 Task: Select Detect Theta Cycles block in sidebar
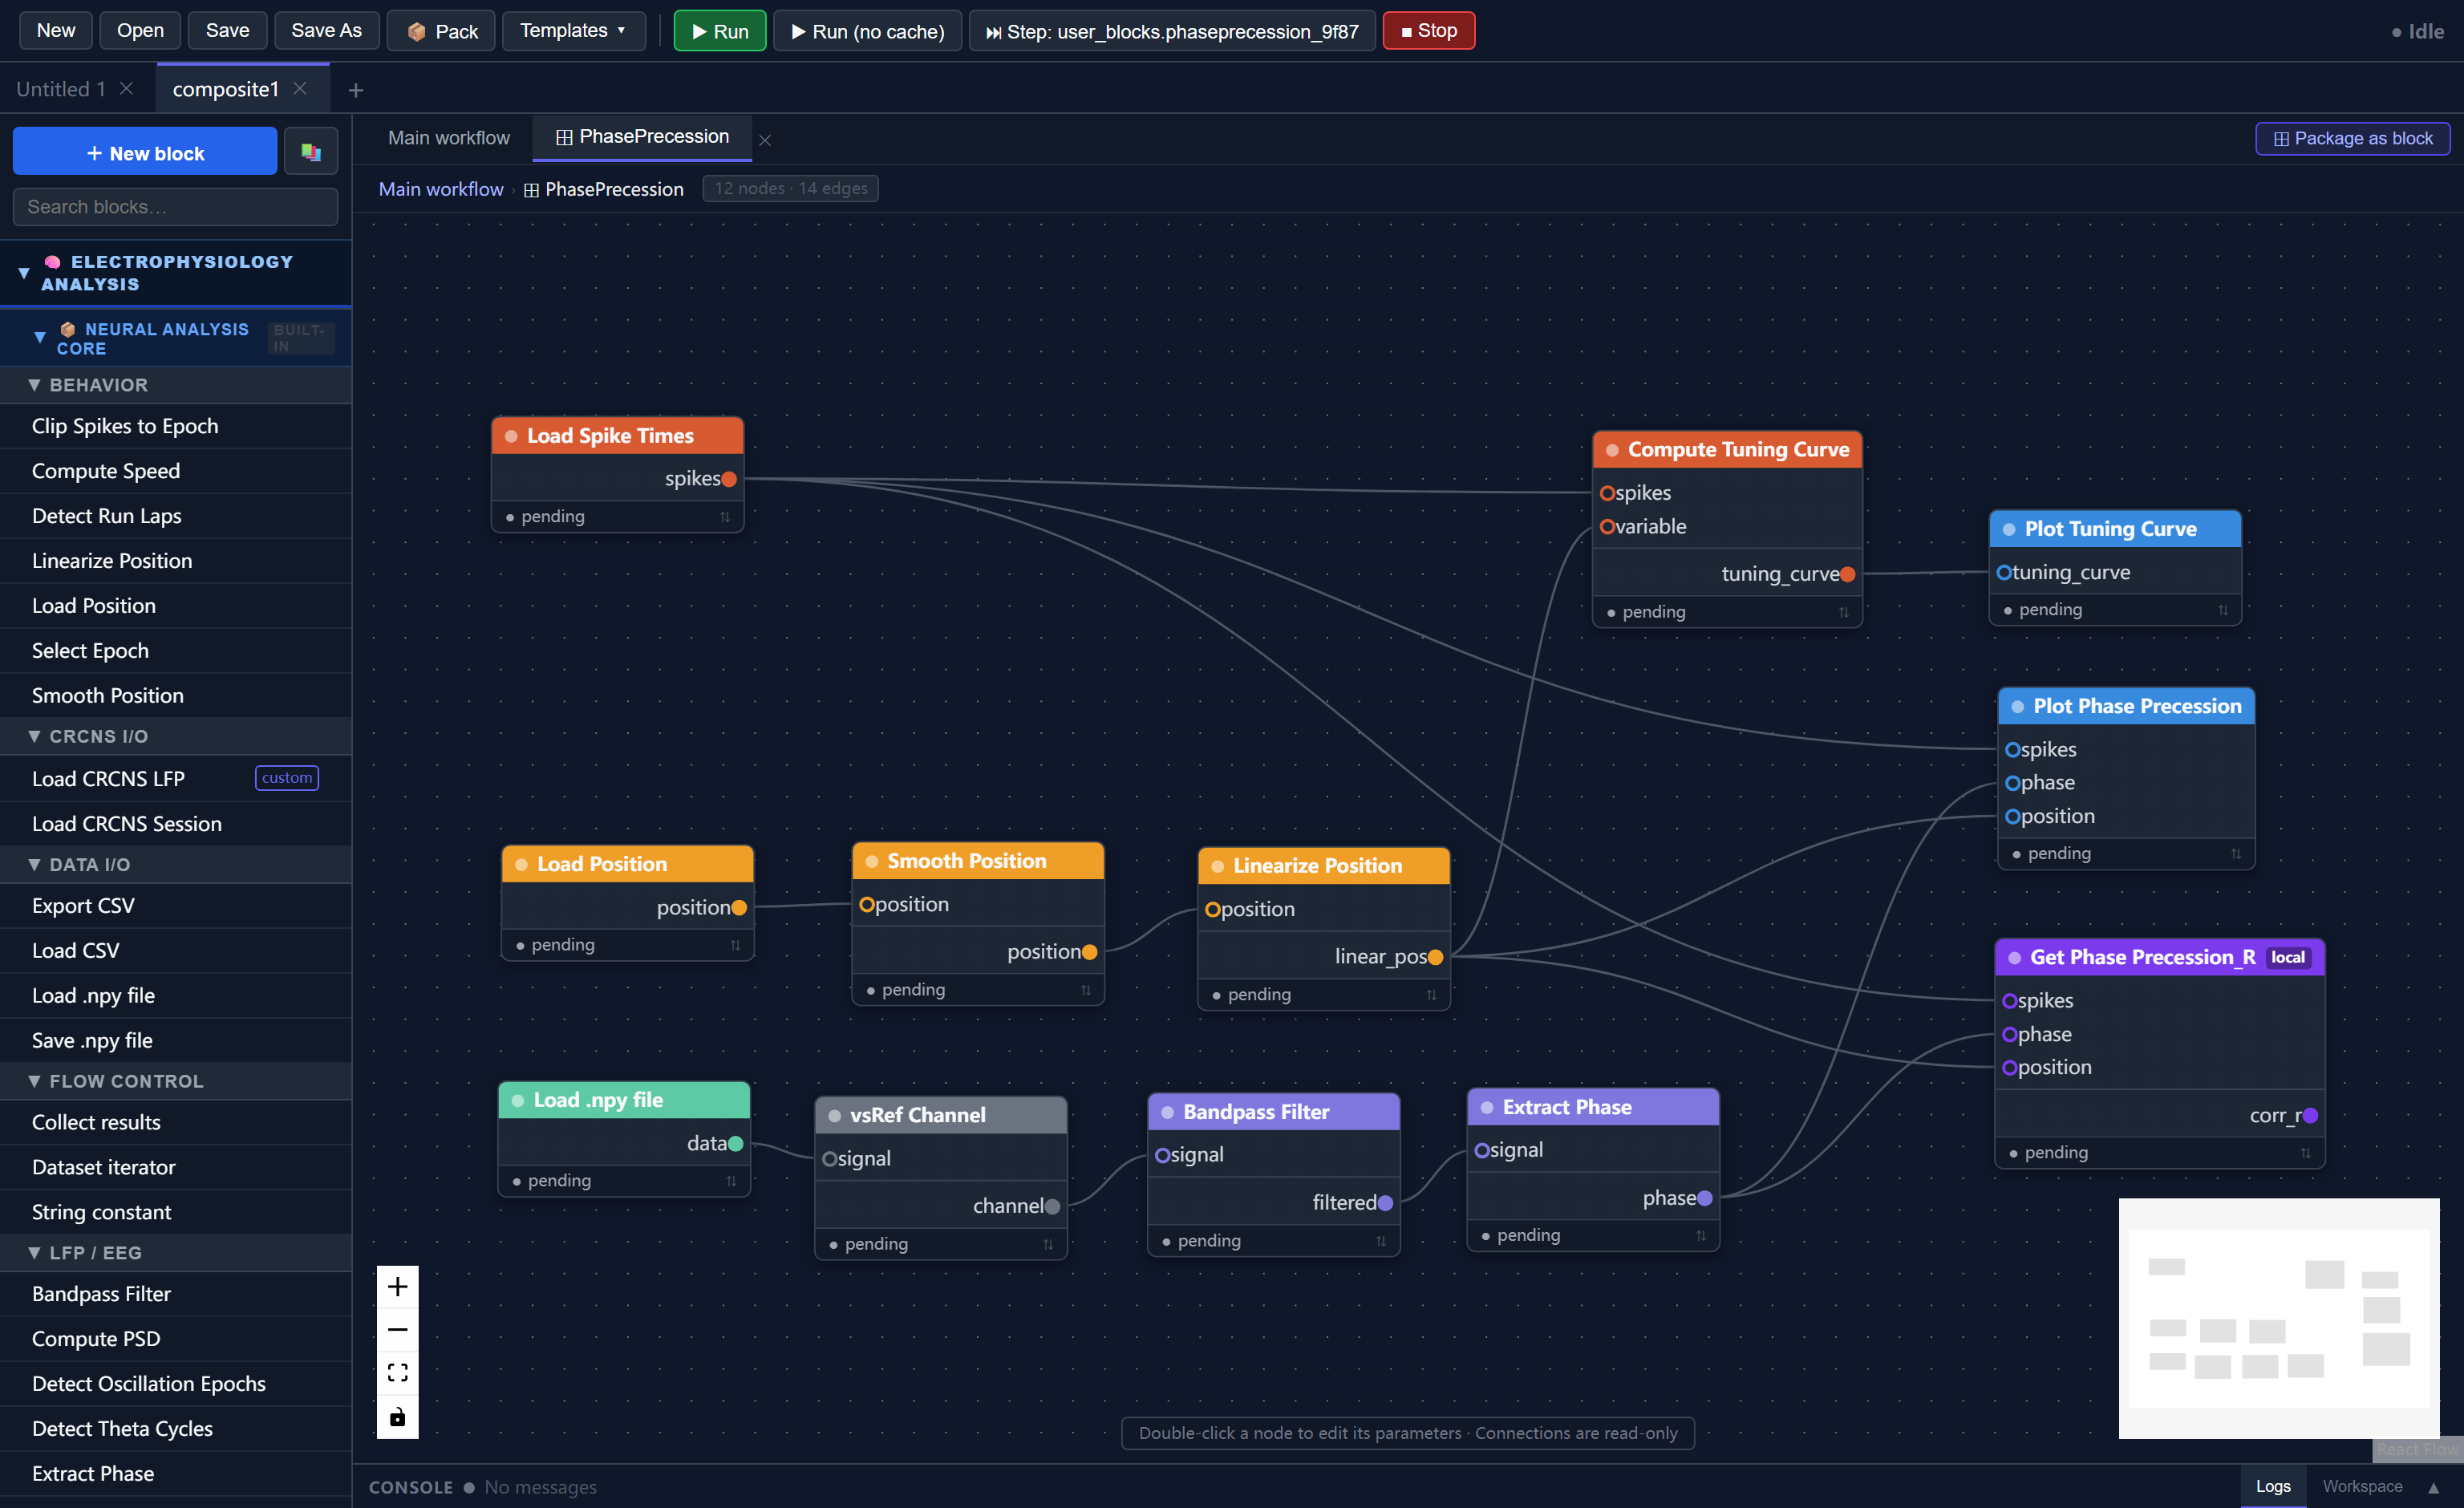tap(175, 1428)
